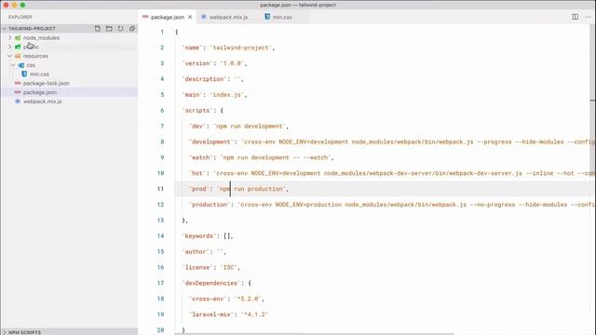This screenshot has width=596, height=335.
Task: Expand the node_modules folder chevron
Action: coord(10,38)
